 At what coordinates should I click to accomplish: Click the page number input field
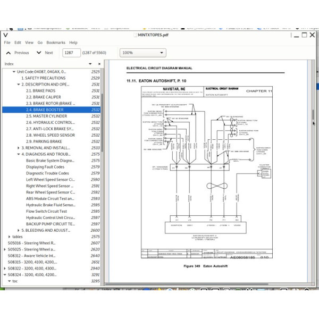[71, 53]
